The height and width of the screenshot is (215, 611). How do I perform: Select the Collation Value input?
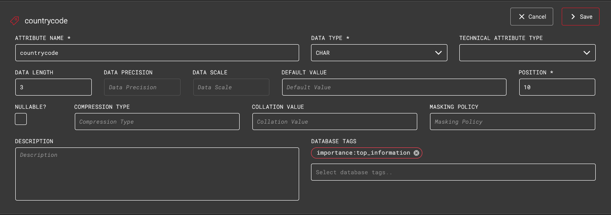pos(334,122)
